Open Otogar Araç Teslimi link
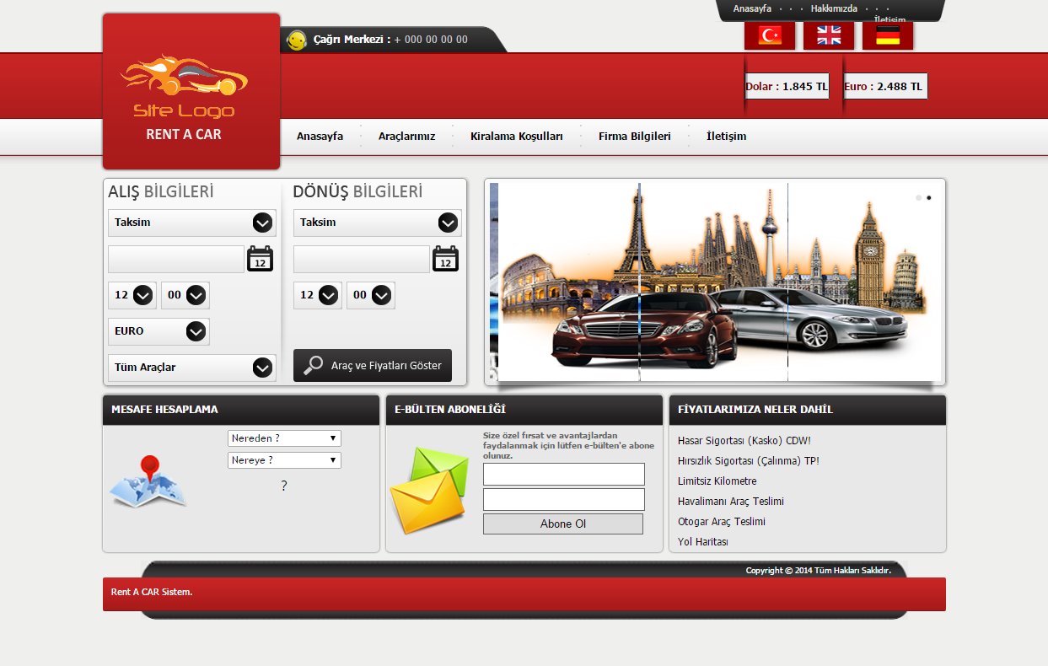This screenshot has width=1048, height=666. pyautogui.click(x=722, y=522)
